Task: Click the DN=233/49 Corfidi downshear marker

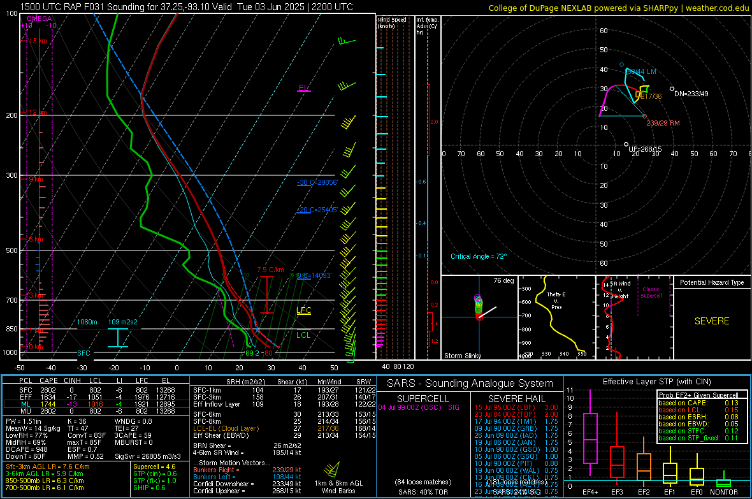Action: pyautogui.click(x=672, y=89)
